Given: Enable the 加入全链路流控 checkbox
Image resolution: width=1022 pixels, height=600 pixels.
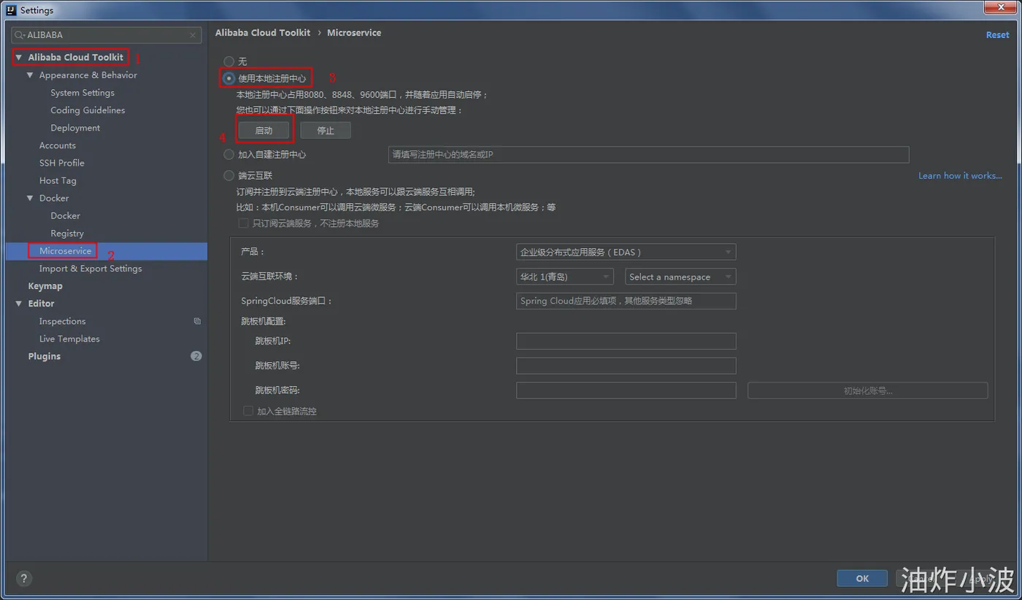Looking at the screenshot, I should pyautogui.click(x=248, y=411).
